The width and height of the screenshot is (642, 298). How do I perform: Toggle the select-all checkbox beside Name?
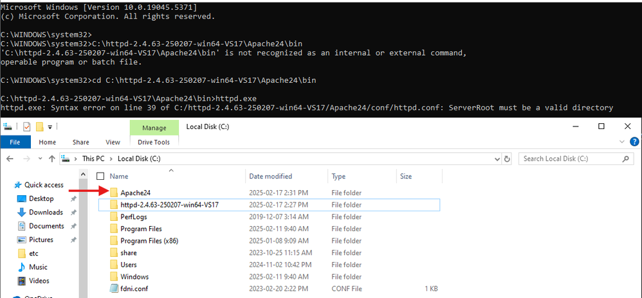tap(100, 176)
